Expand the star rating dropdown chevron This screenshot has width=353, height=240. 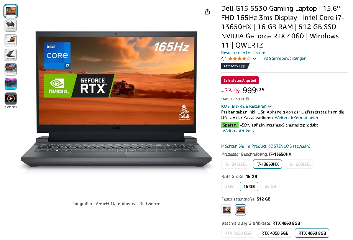pos(254,59)
